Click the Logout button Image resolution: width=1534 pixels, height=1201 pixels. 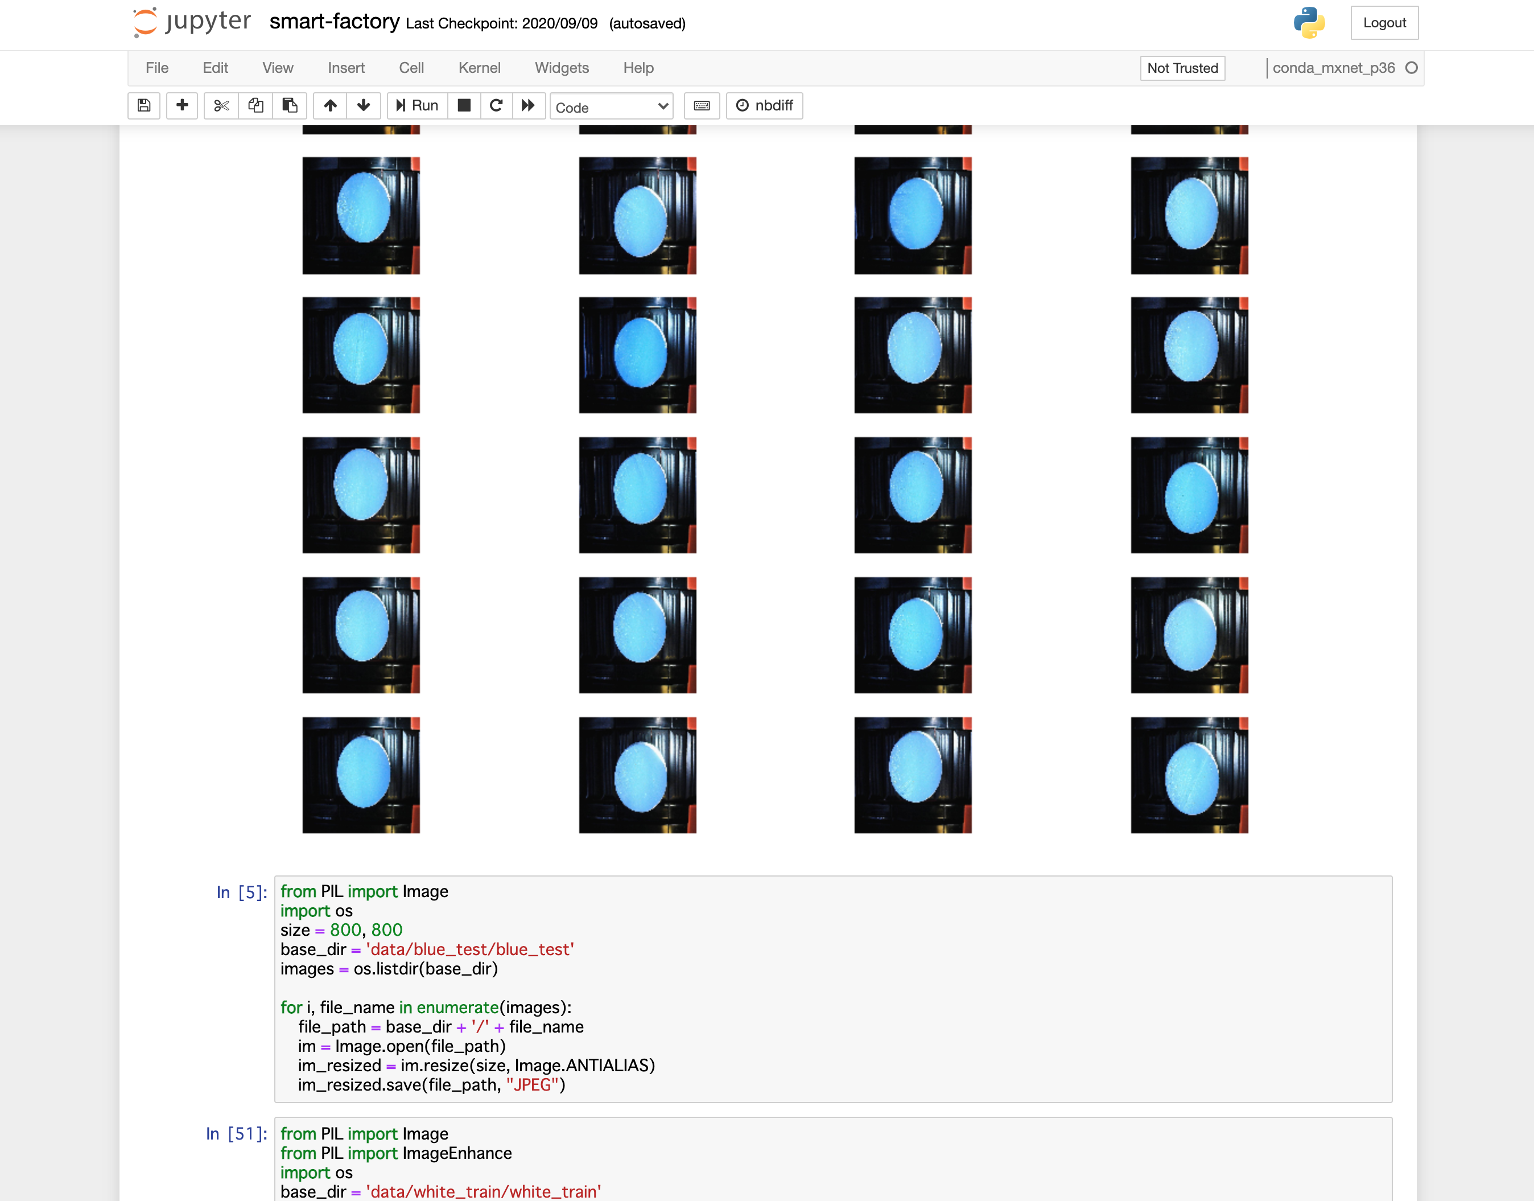point(1384,23)
